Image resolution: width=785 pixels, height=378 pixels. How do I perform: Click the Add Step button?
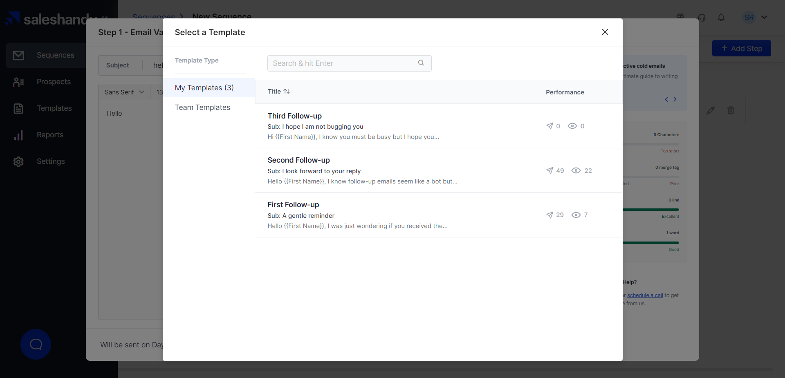741,48
